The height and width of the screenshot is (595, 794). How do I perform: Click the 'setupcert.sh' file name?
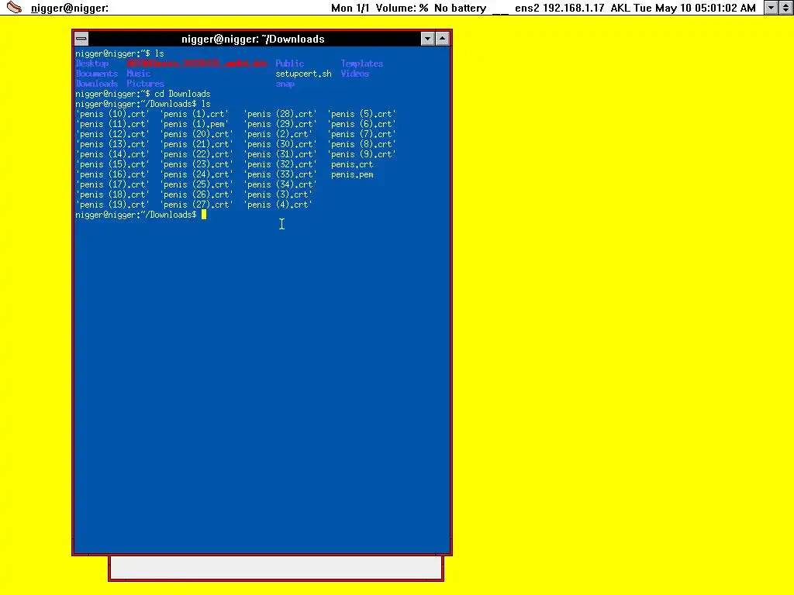coord(303,74)
